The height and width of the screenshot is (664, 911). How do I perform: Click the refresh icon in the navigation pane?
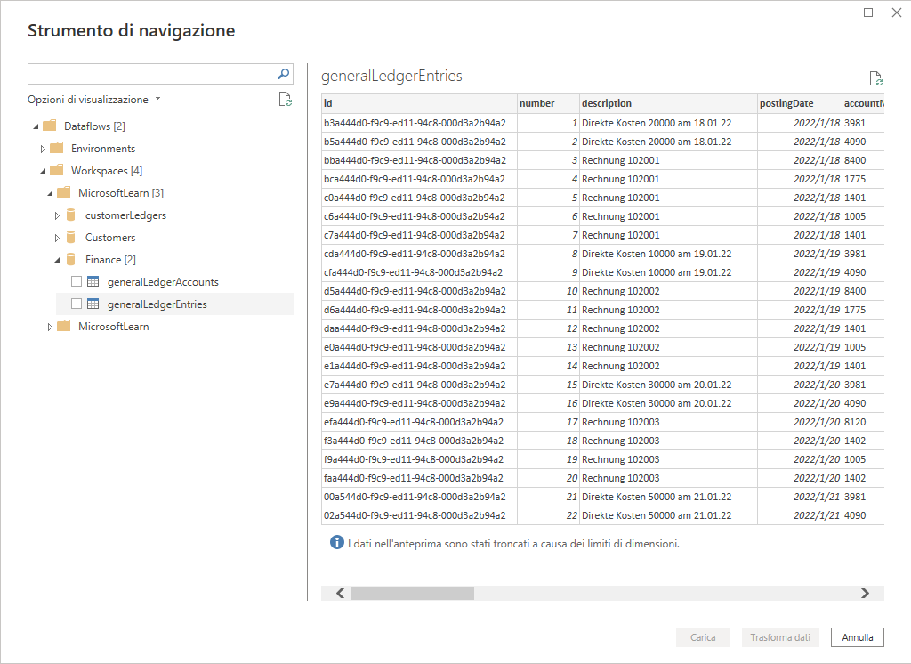[x=285, y=100]
